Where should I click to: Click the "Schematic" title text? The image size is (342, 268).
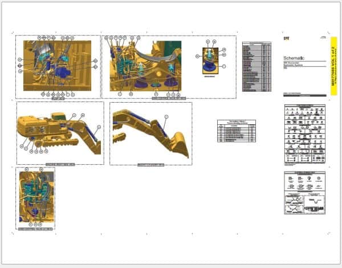[294, 58]
